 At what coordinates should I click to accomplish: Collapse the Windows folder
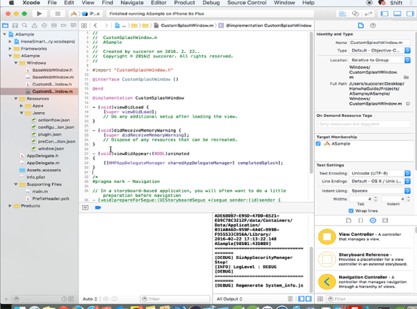(x=16, y=63)
